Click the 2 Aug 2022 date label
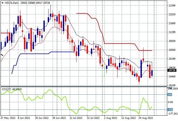Screen dimensions: 178x121 tap(111, 118)
